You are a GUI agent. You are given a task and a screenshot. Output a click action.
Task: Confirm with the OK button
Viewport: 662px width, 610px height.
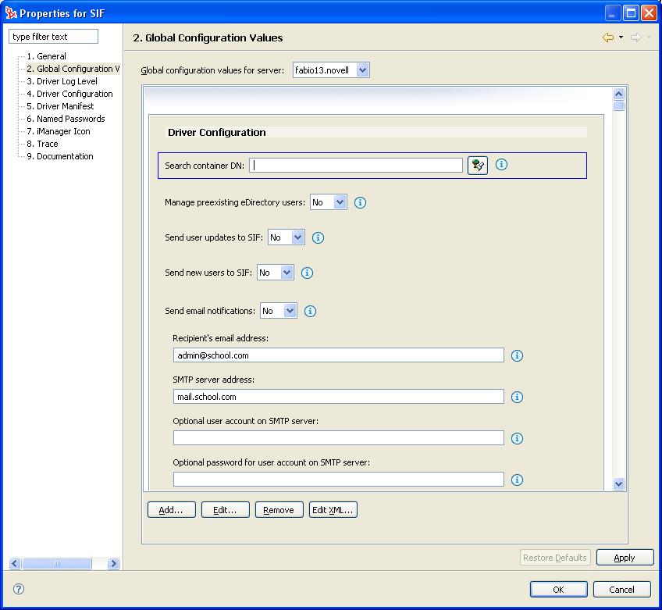(x=559, y=589)
